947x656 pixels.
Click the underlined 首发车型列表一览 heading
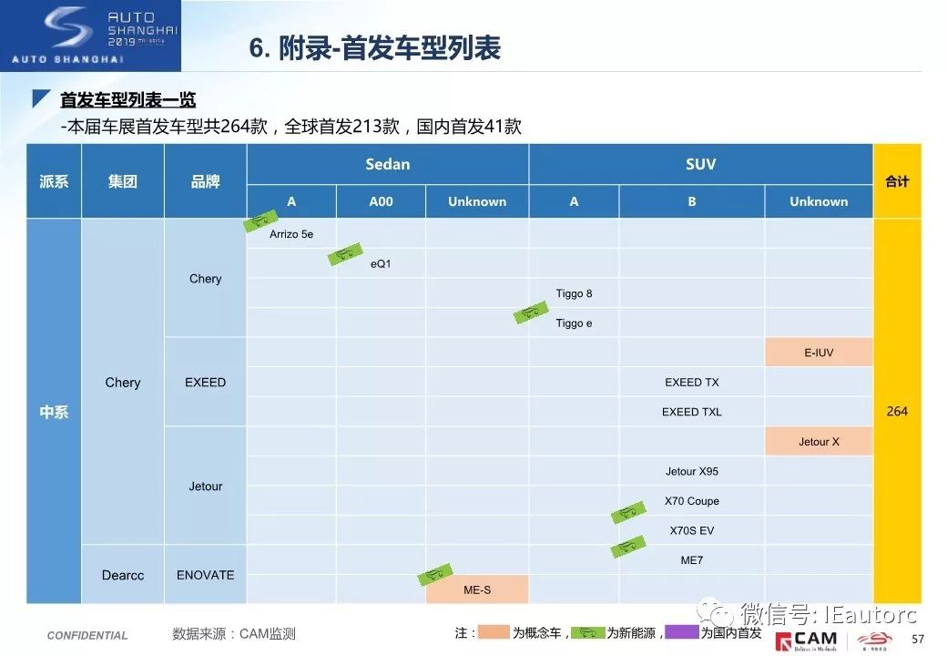click(x=128, y=99)
